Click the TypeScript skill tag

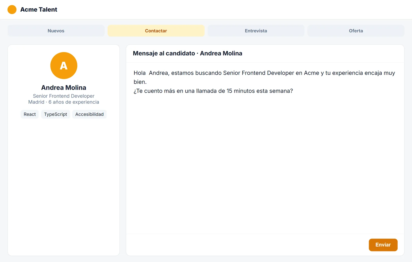pos(55,114)
